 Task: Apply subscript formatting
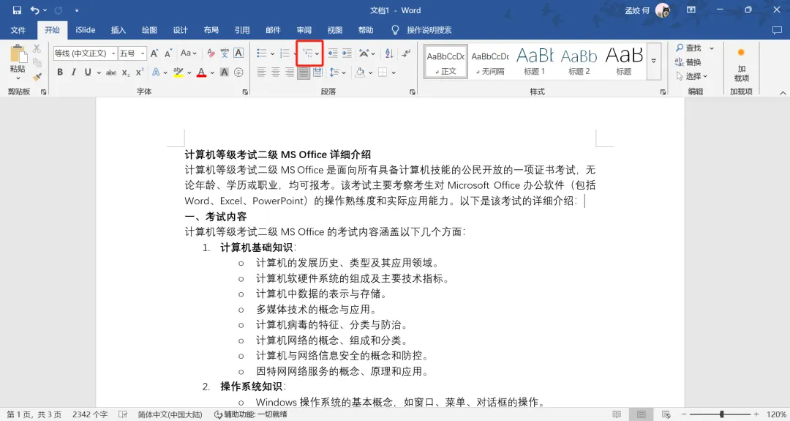tap(126, 72)
